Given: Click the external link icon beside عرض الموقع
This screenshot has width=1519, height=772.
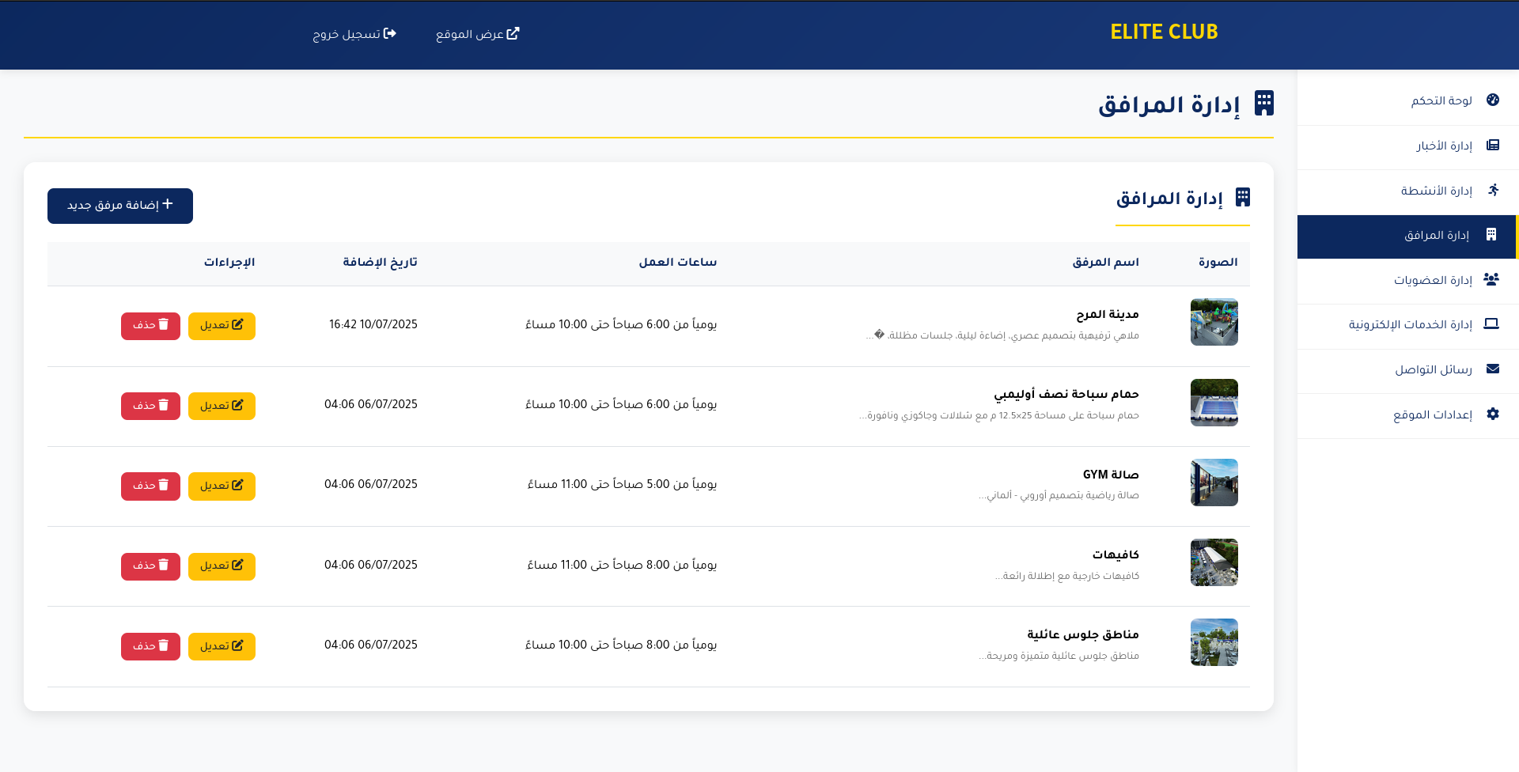Looking at the screenshot, I should [513, 33].
